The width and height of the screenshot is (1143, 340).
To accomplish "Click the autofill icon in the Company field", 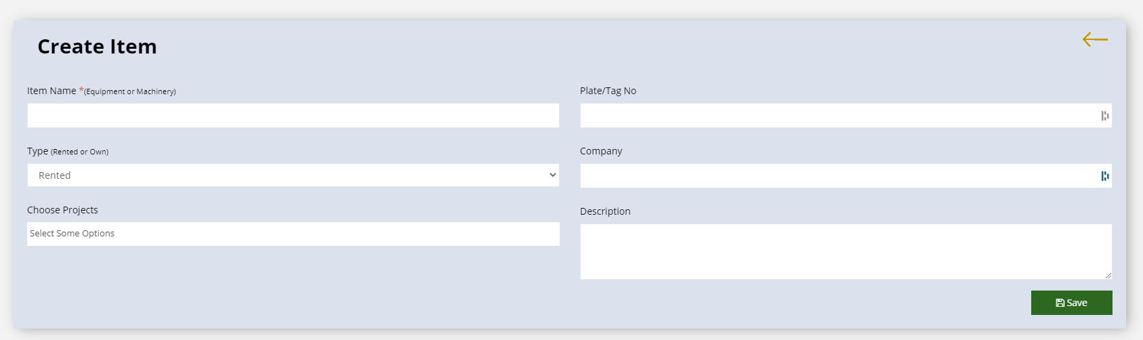I will pos(1105,176).
